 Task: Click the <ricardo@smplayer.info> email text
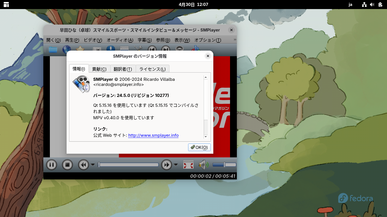click(x=118, y=84)
